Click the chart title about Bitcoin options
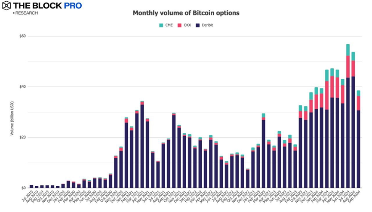372x212 pixels. click(186, 13)
